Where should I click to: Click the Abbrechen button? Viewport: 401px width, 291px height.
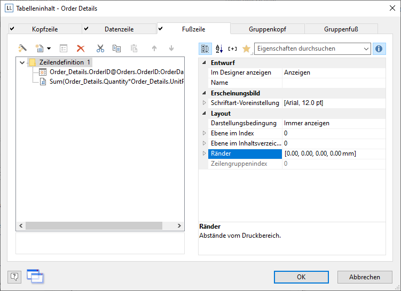[365, 277]
